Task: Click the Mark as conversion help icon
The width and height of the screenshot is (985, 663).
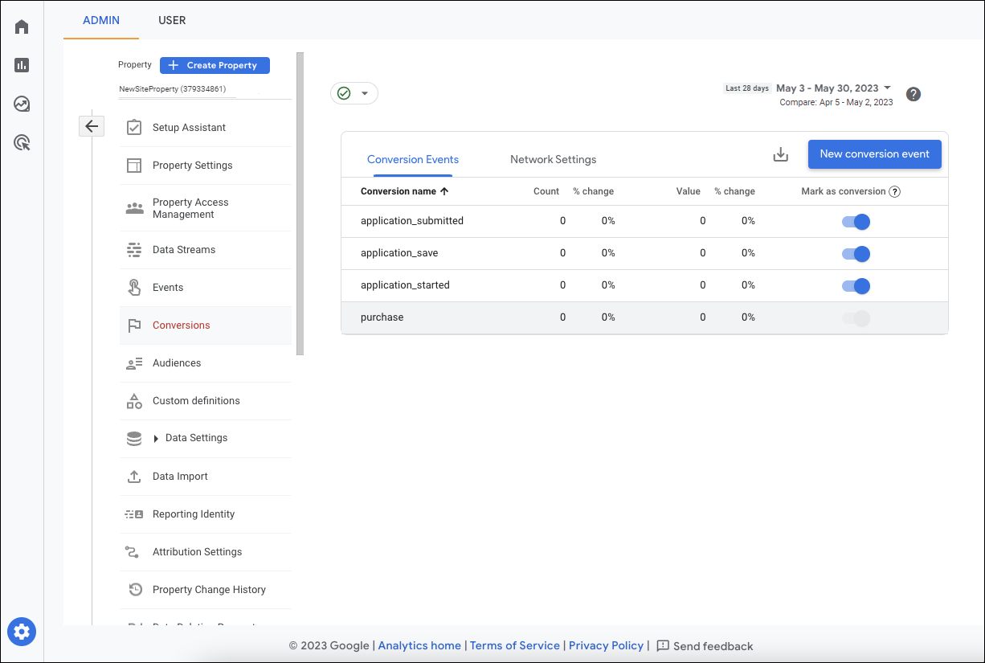Action: click(x=894, y=192)
